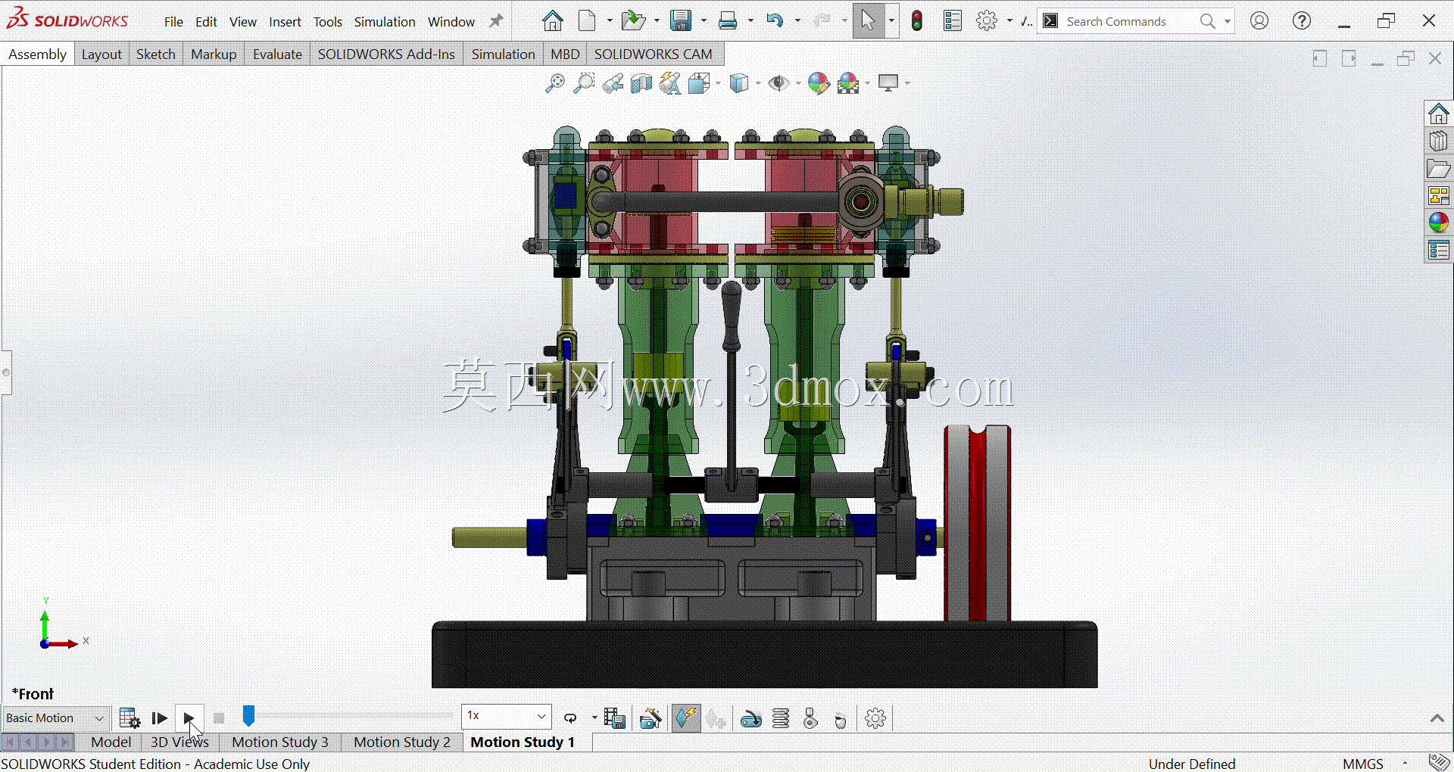Open Appearances, Scenes and Decals pane

pos(1439,223)
